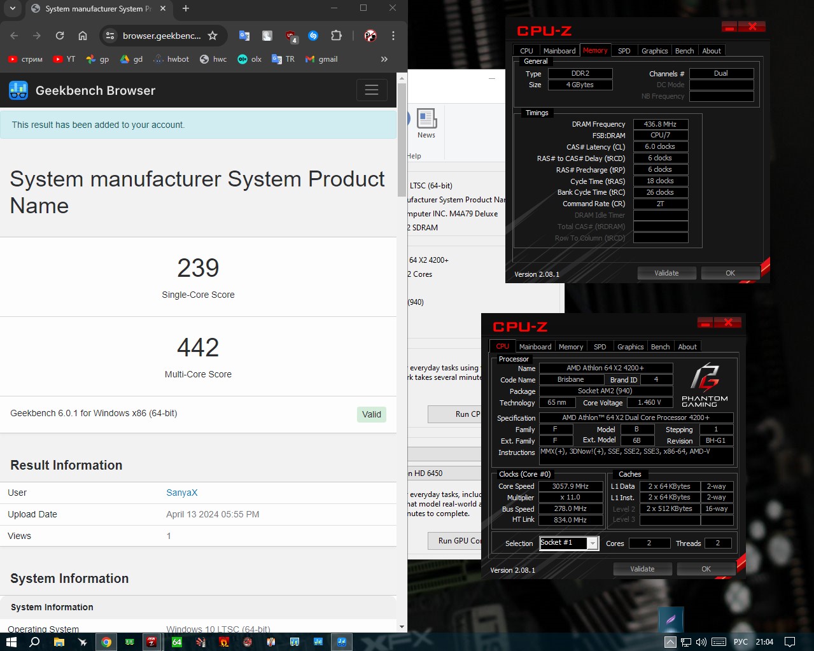Click the Single-Core Score 239

[198, 268]
